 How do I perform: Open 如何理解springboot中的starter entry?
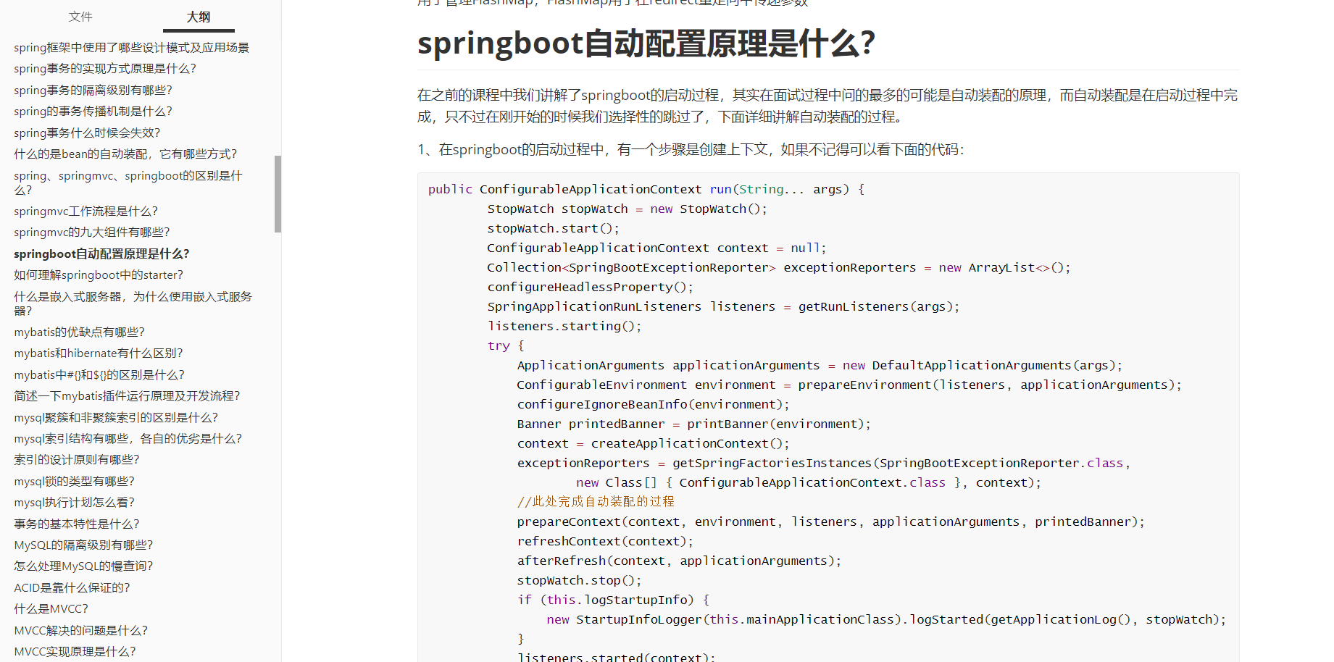coord(99,275)
